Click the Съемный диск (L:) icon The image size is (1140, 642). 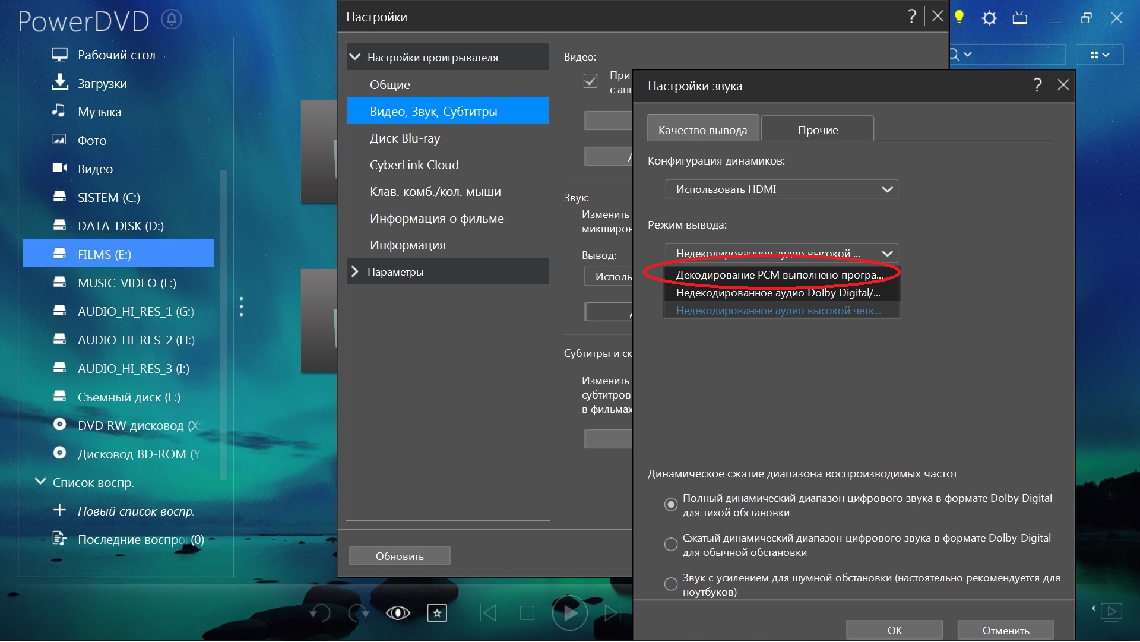(x=59, y=396)
